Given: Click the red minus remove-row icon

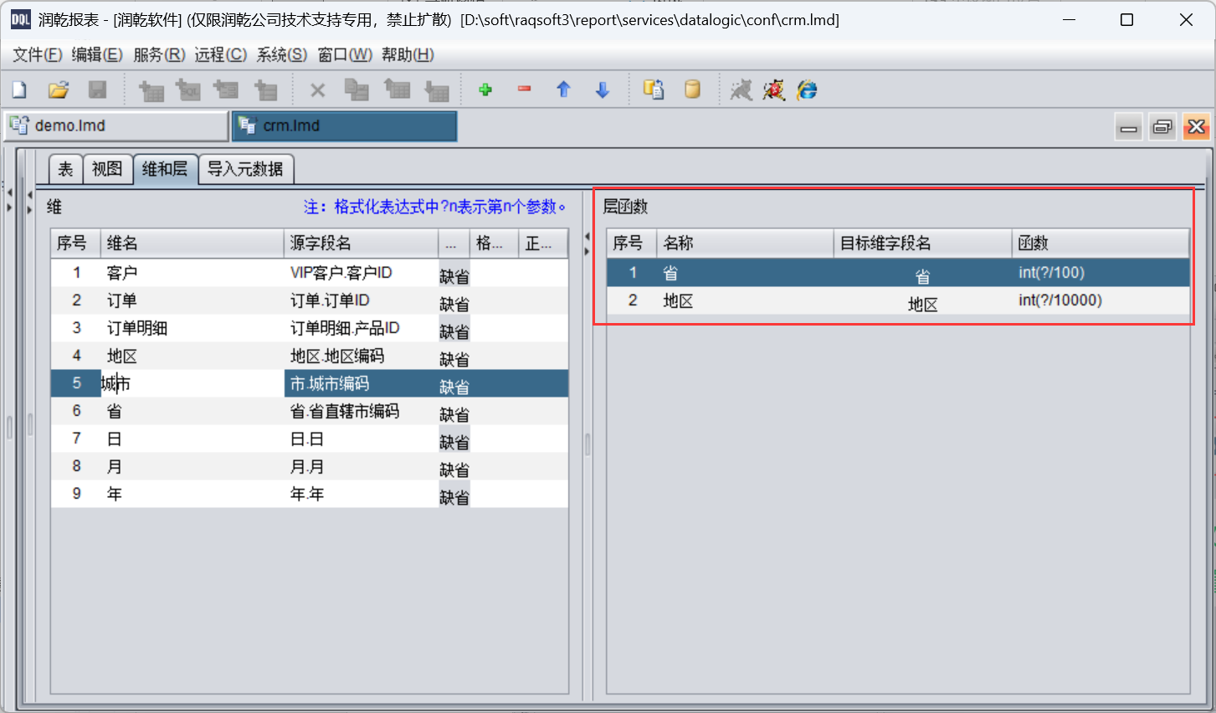Looking at the screenshot, I should 524,90.
